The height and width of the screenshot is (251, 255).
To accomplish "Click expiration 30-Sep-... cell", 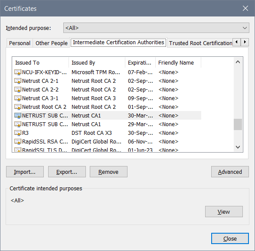I will pos(141,133).
